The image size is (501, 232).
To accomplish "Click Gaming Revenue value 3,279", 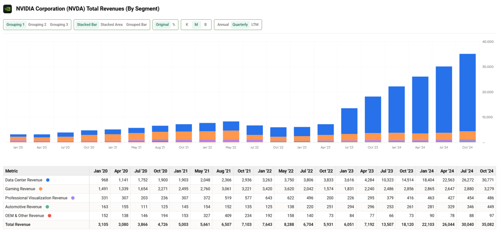I will pos(488,189).
